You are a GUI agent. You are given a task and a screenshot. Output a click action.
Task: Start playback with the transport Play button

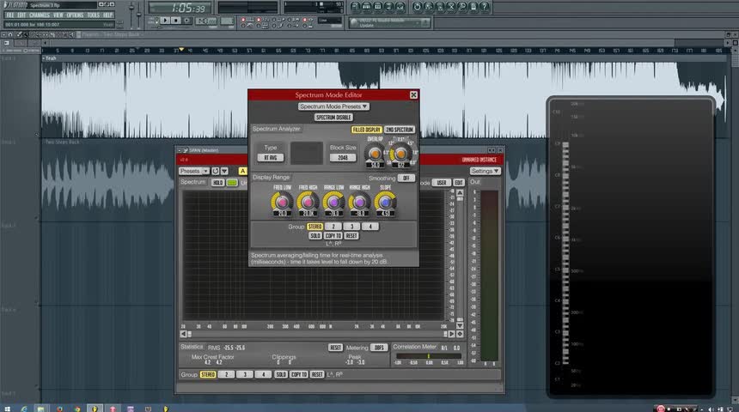164,21
